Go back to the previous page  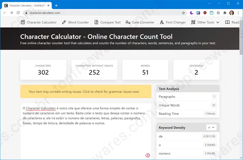(5, 13)
